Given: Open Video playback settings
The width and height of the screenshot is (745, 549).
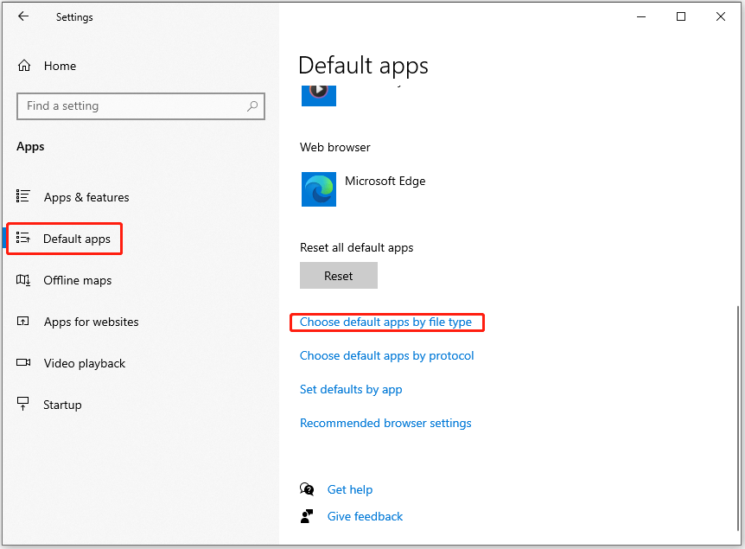Looking at the screenshot, I should click(x=85, y=364).
